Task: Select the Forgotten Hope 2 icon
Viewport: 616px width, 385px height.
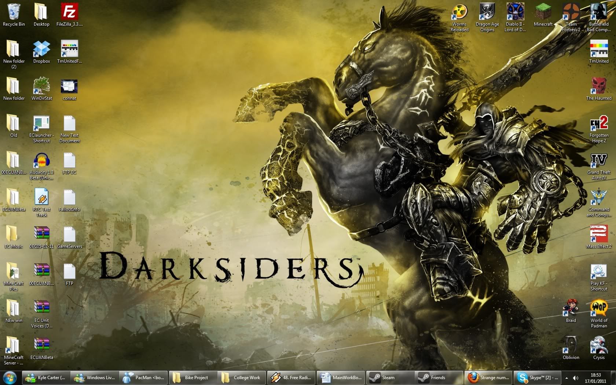Action: pyautogui.click(x=599, y=129)
